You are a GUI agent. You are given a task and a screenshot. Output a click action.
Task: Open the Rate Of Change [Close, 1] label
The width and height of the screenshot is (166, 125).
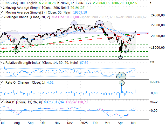click(25, 83)
